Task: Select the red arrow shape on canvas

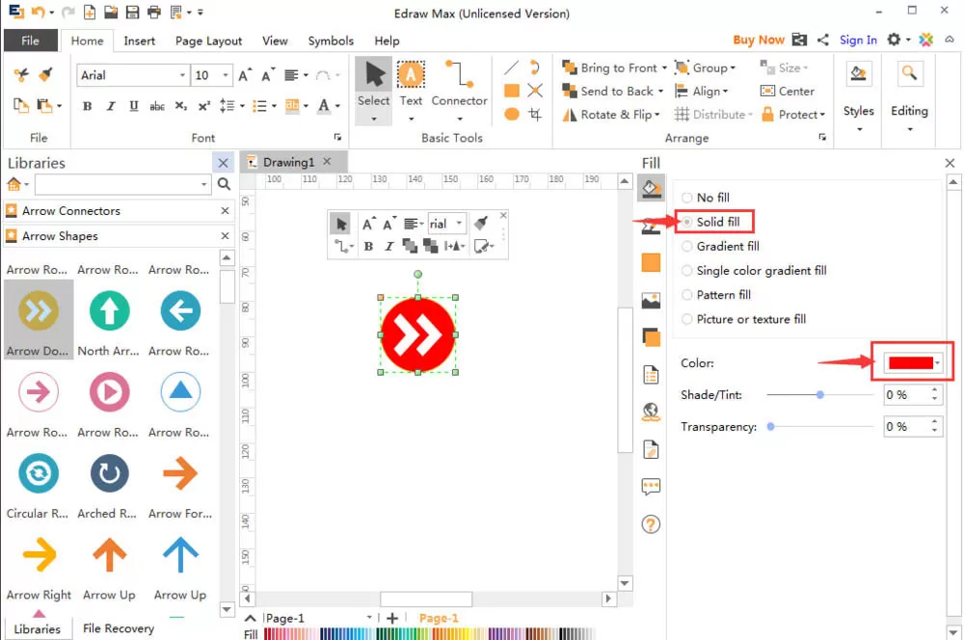Action: 418,335
